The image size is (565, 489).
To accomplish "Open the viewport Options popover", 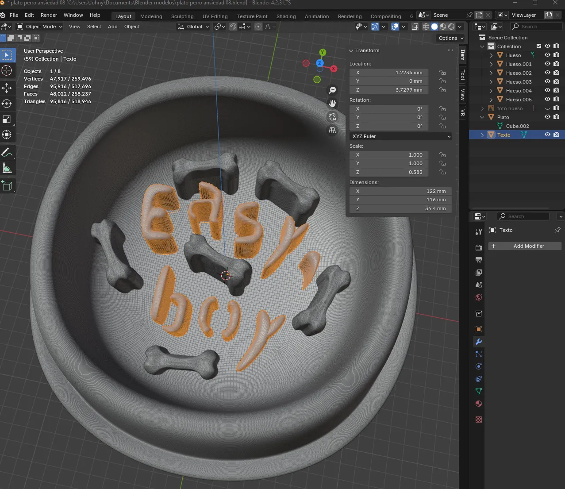I will (x=450, y=38).
